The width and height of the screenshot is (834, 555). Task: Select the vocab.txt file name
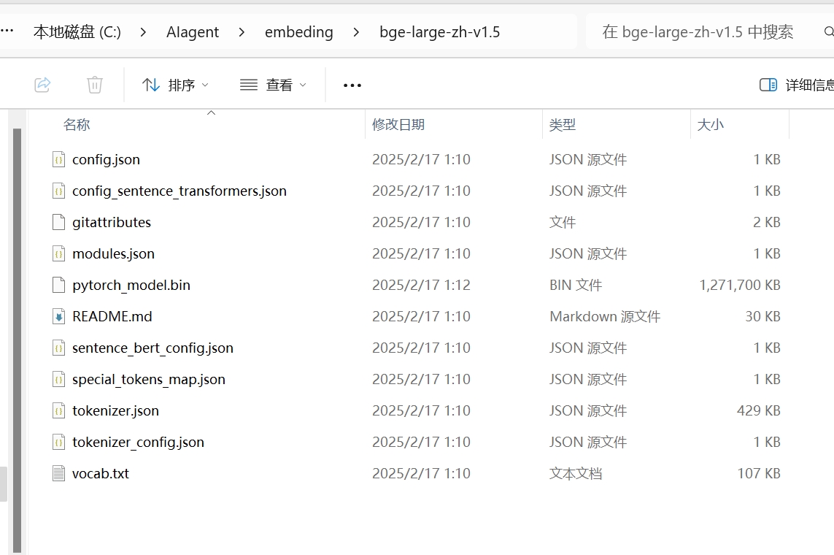click(101, 474)
